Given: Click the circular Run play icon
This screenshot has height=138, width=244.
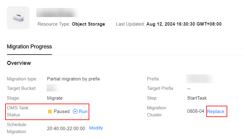Looking at the screenshot, I should pos(75,111).
